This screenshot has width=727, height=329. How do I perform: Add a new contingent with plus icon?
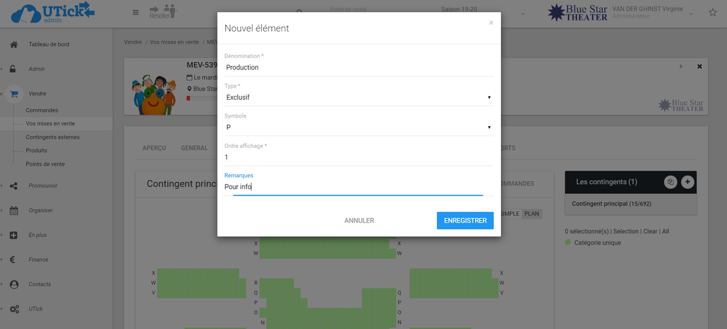[x=687, y=182]
